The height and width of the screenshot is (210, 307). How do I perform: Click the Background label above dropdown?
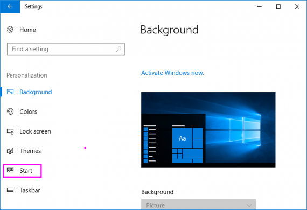pyautogui.click(x=157, y=192)
